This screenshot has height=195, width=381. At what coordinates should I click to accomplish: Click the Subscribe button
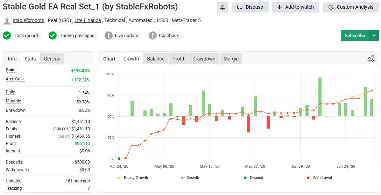[355, 35]
